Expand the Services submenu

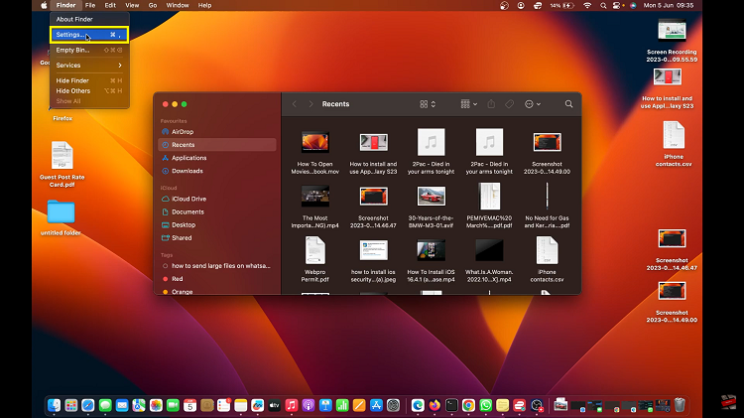(x=89, y=66)
